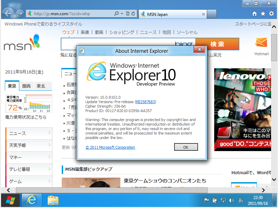
Task: Click the IE icon in dialog title bar
Action: 82,51
